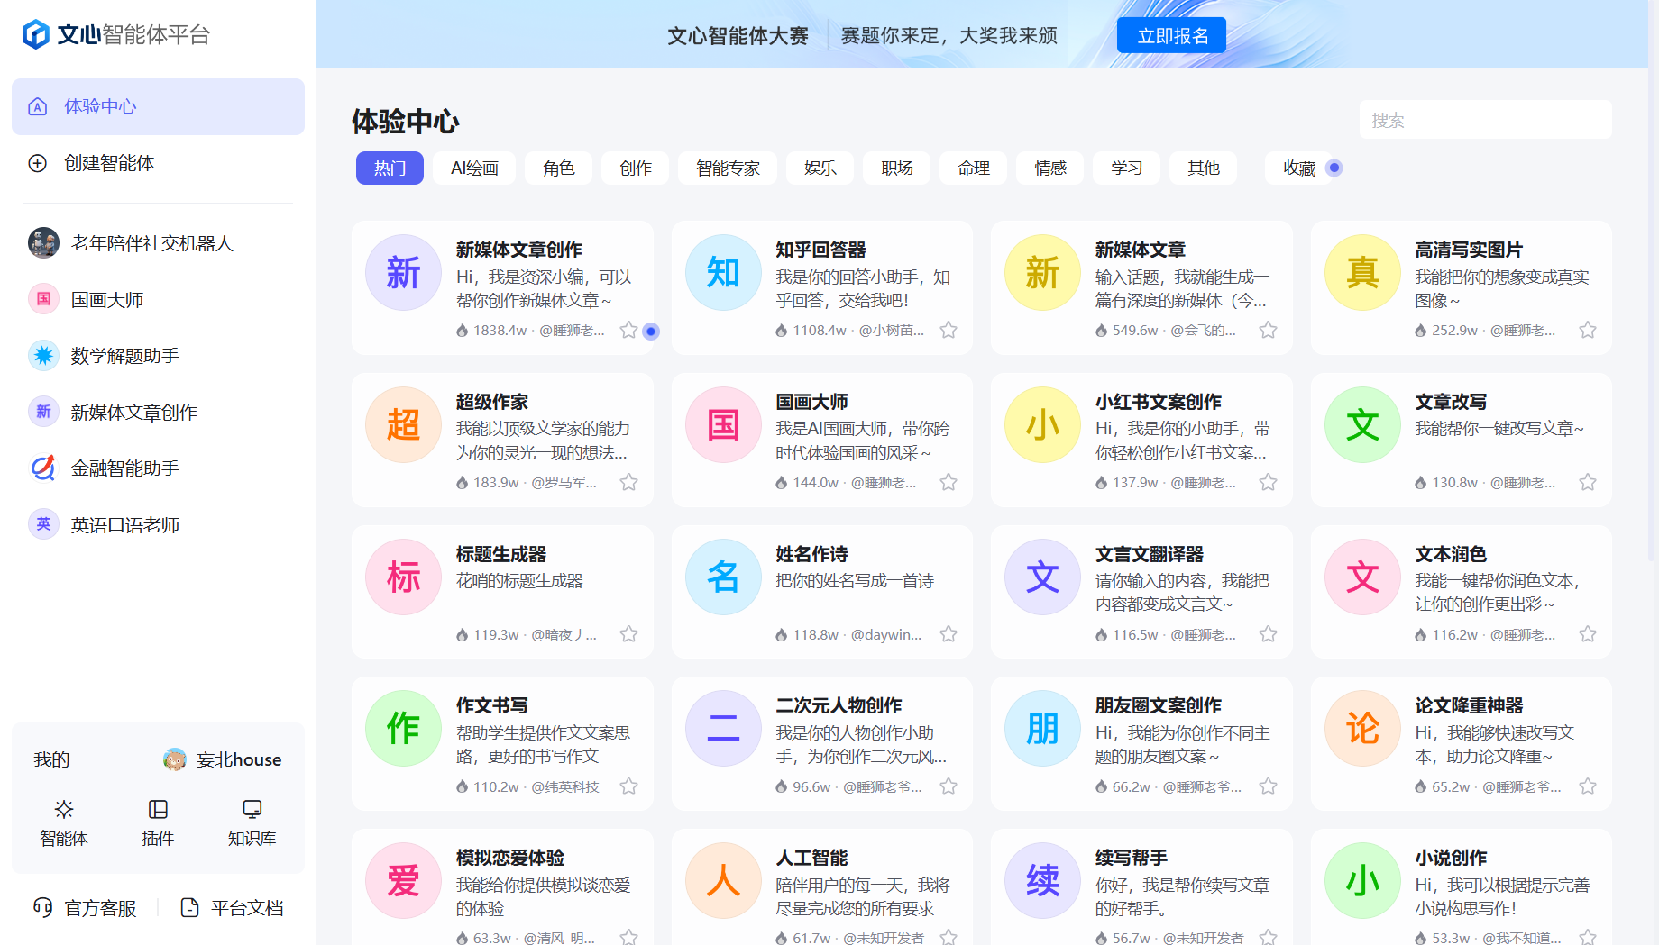Star the 小红书文案创作 card

1269,483
